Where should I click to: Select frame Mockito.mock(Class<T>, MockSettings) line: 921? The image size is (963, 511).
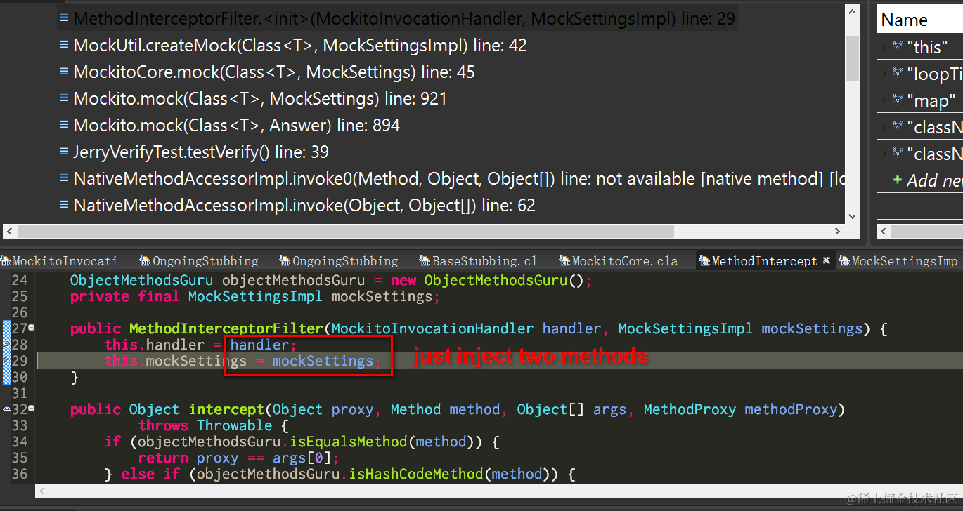click(260, 99)
